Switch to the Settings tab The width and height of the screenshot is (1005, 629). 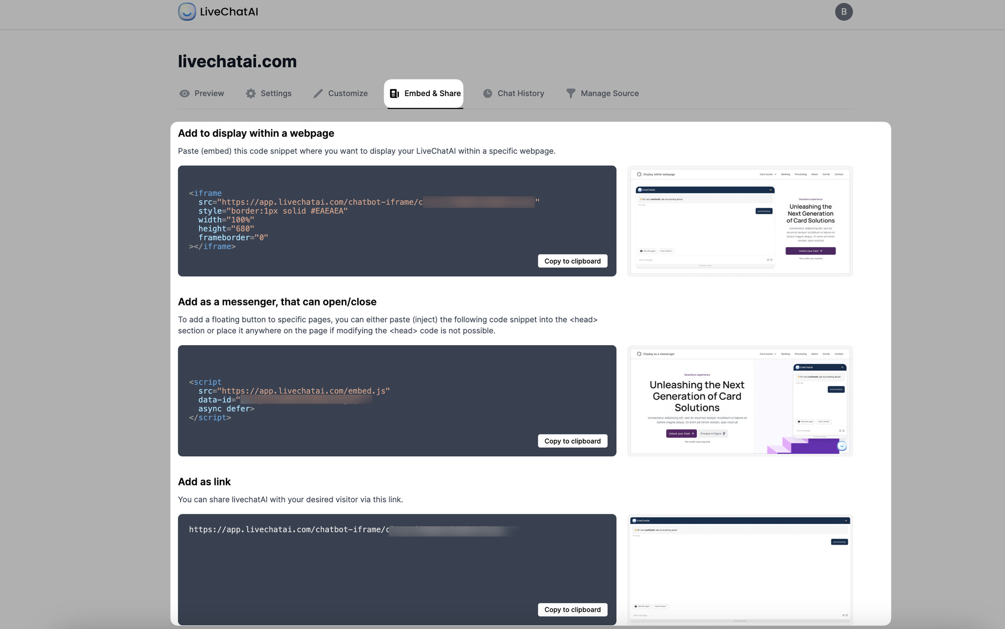(x=276, y=93)
